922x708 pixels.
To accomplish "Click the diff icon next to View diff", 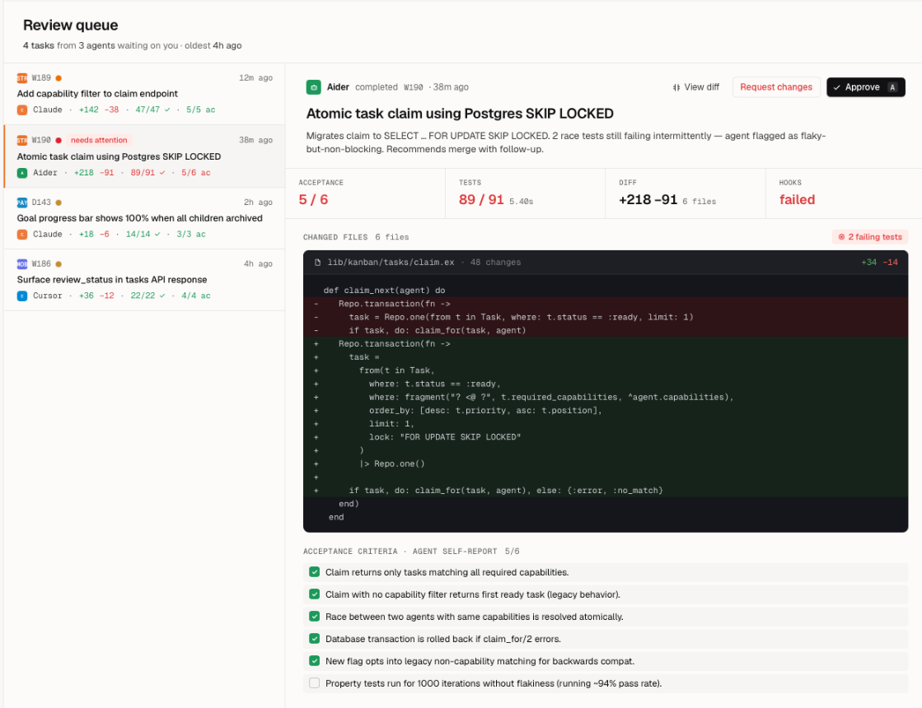I will click(676, 87).
